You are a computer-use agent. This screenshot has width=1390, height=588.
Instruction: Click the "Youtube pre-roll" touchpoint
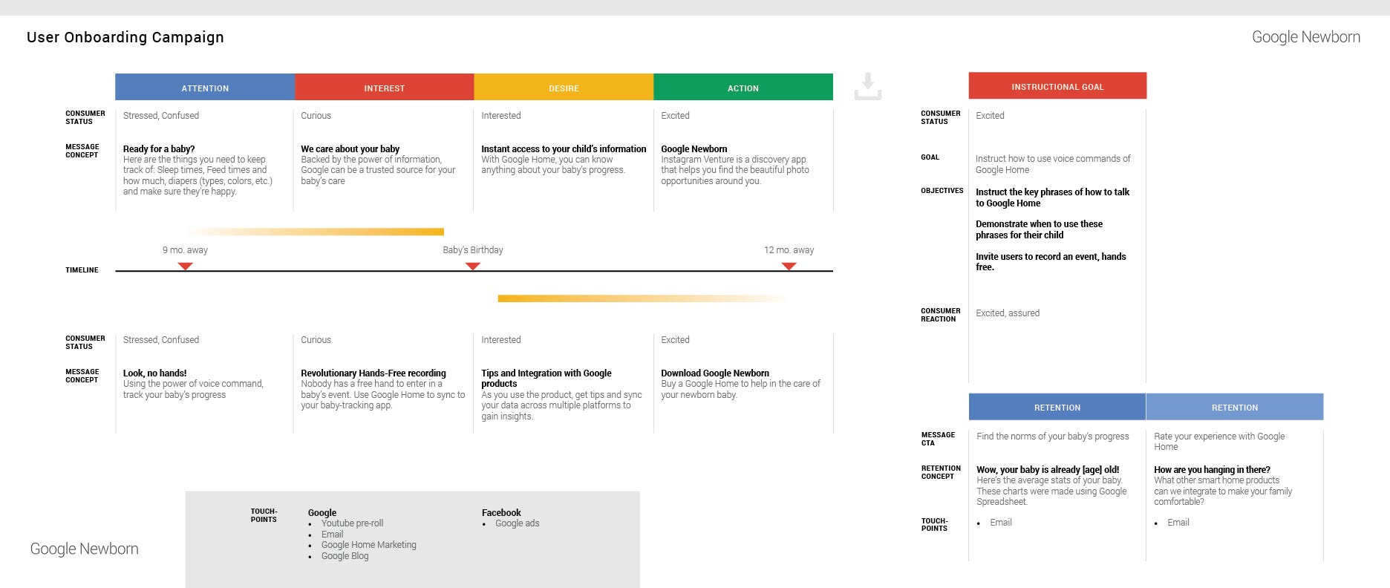point(352,523)
